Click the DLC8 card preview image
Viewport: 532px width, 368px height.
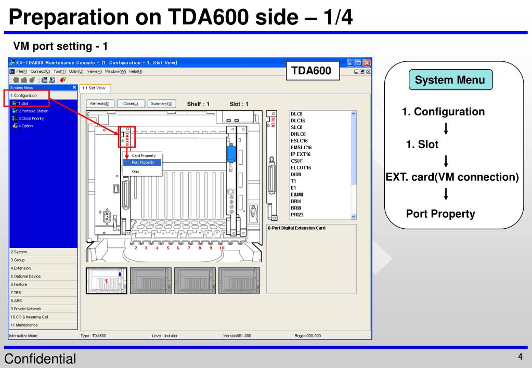pos(272,165)
